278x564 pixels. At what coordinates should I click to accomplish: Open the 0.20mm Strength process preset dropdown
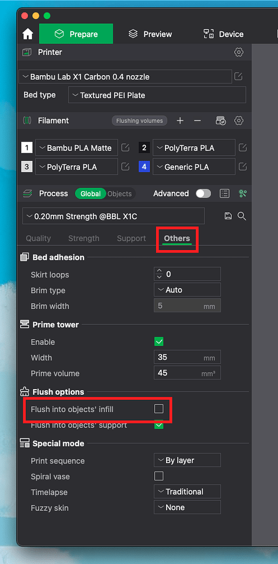point(114,216)
